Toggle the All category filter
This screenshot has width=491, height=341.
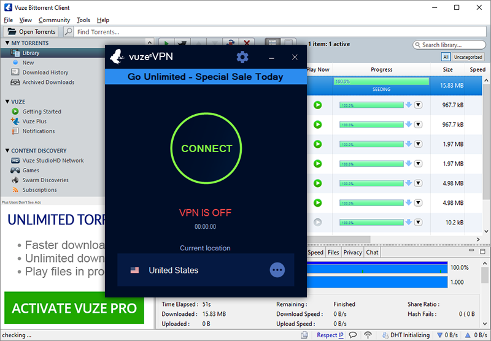point(446,57)
